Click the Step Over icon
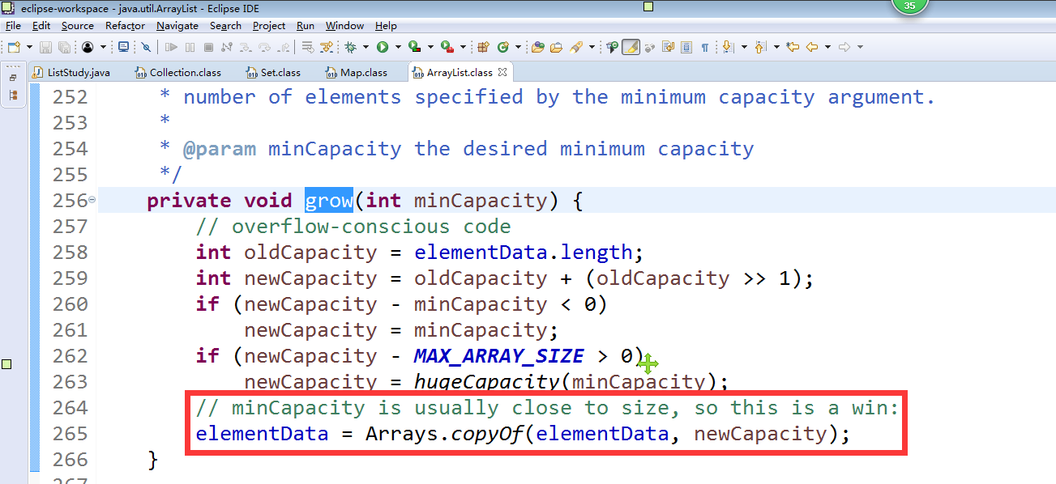The width and height of the screenshot is (1056, 484). pyautogui.click(x=265, y=47)
